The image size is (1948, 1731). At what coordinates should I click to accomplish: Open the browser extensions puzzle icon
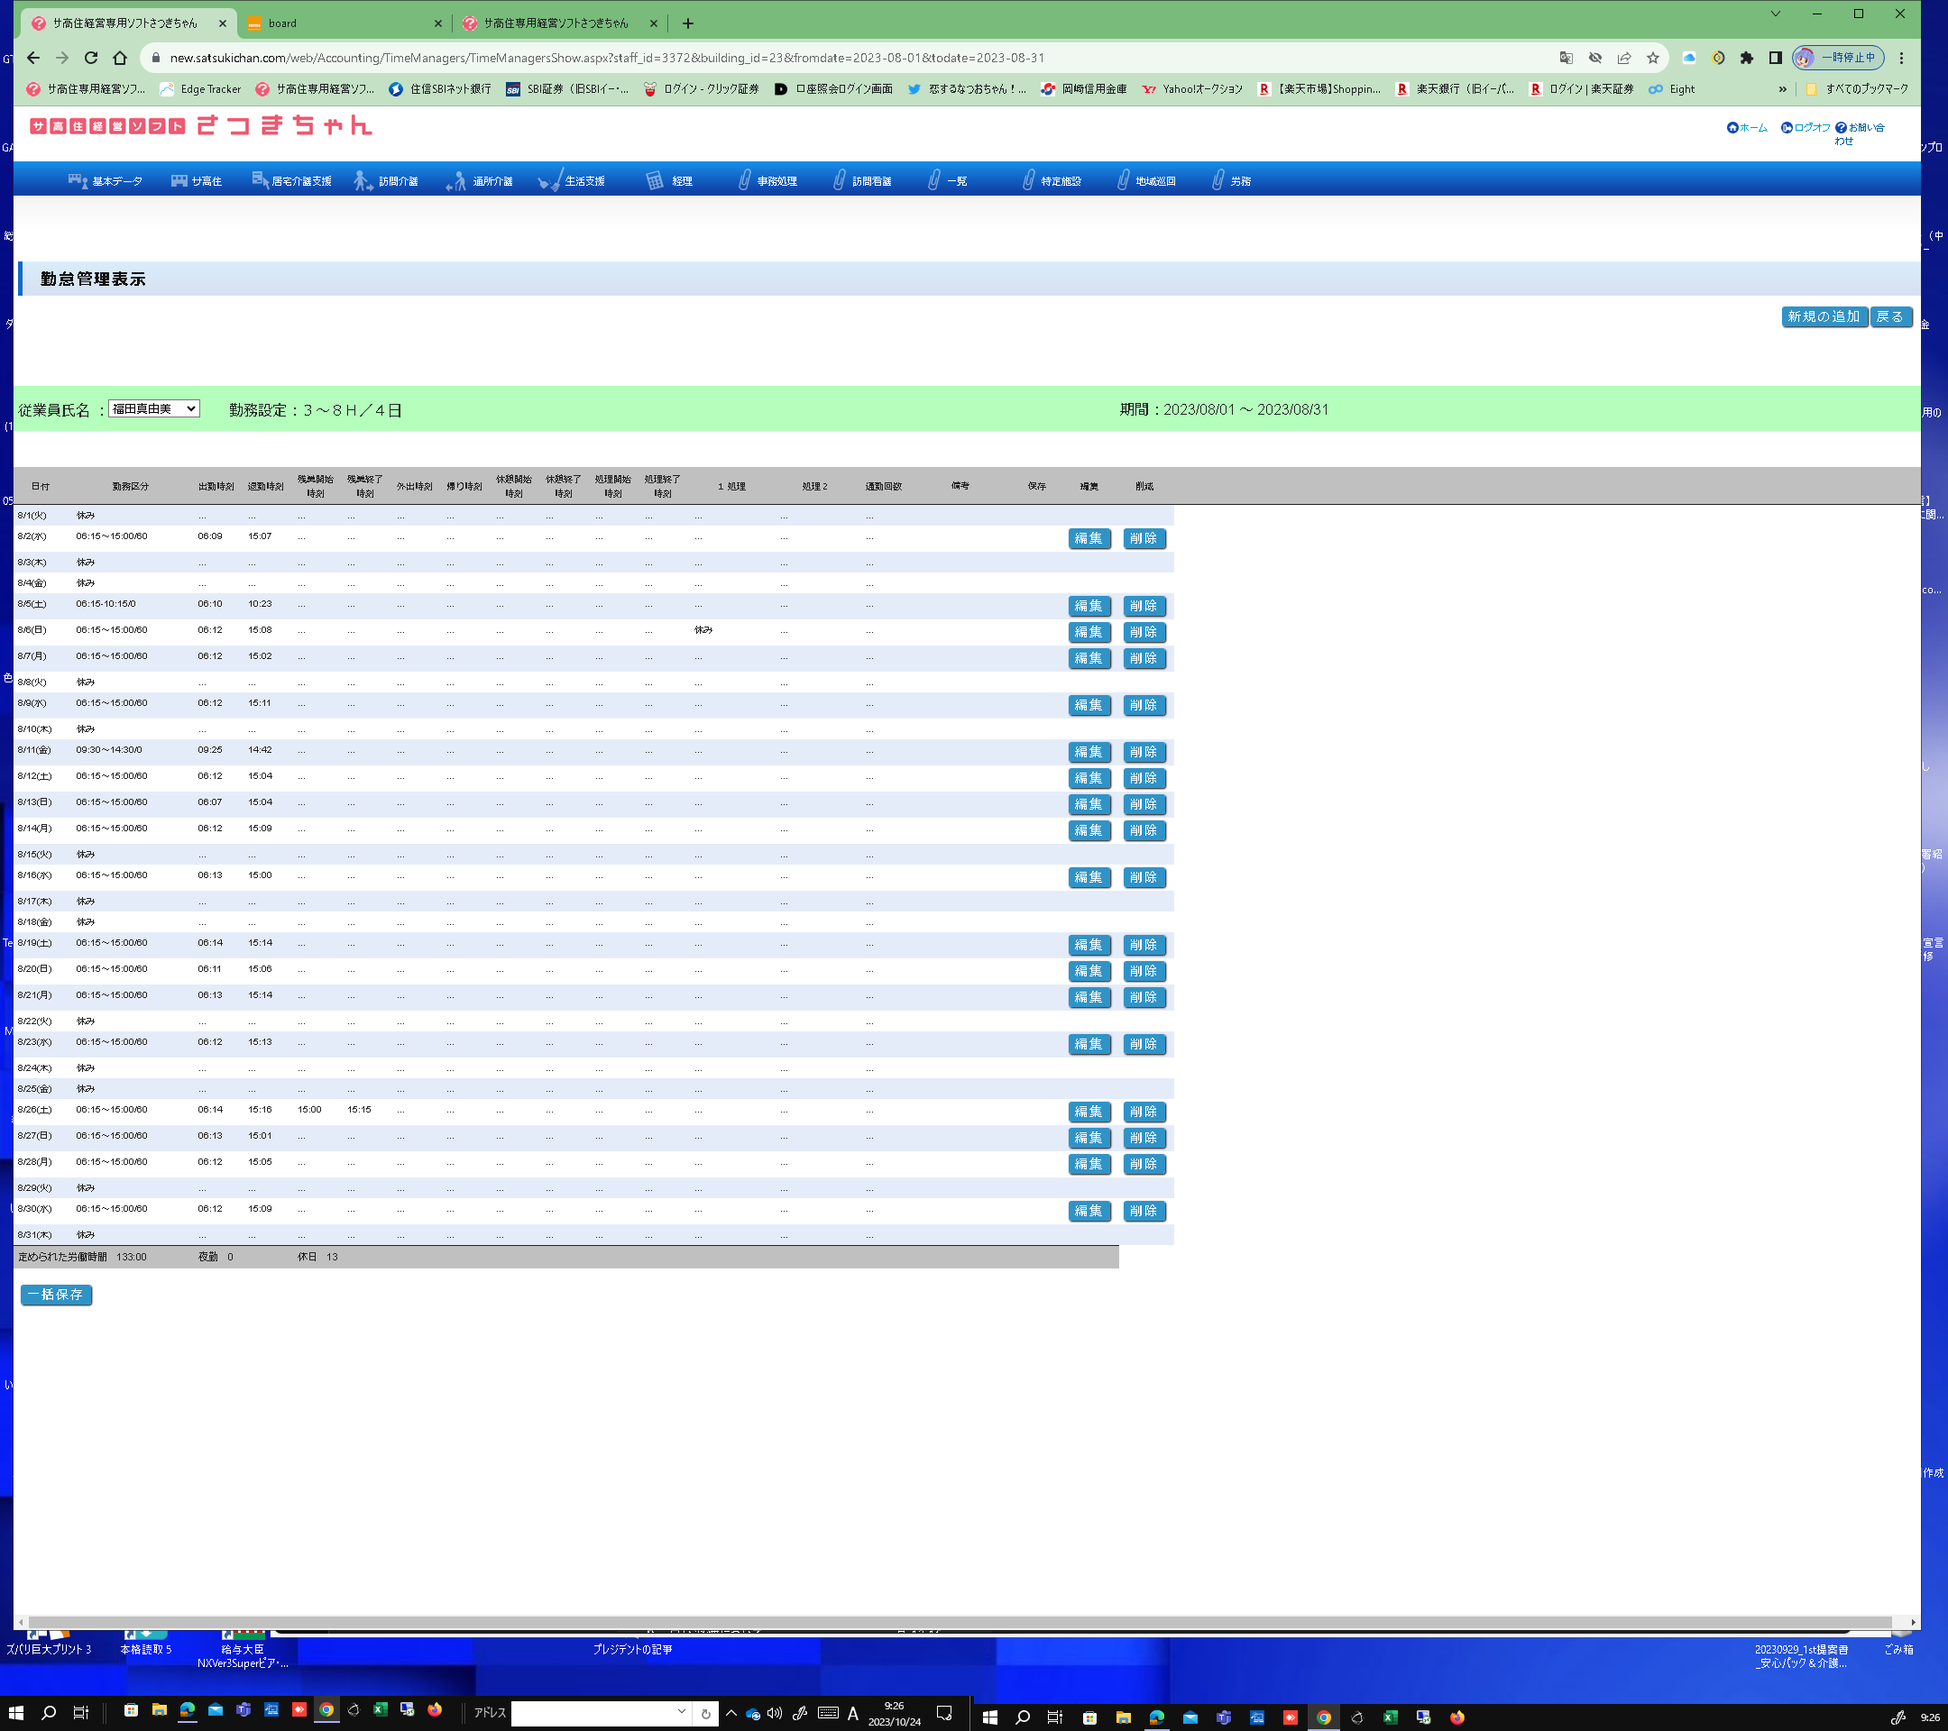pyautogui.click(x=1746, y=58)
